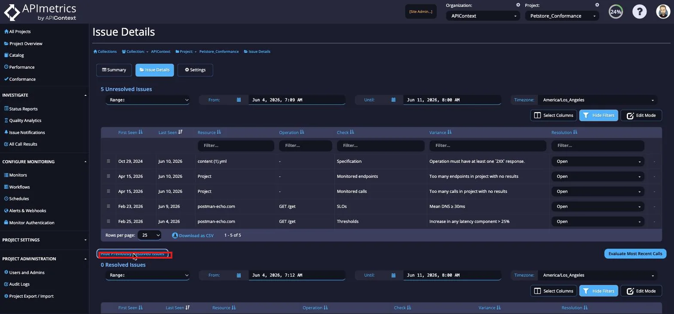Click unresolved Until calendar icon
The width and height of the screenshot is (674, 314).
click(x=393, y=100)
